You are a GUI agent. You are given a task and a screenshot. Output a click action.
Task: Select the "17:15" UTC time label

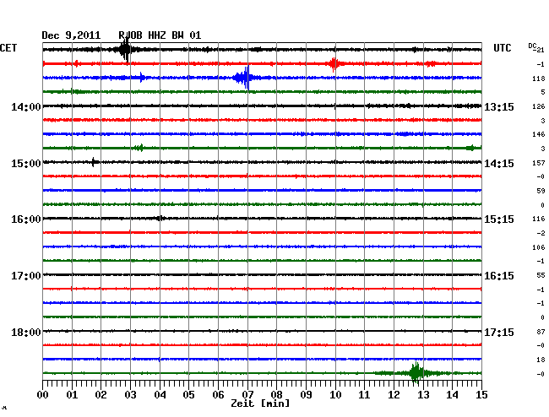coord(499,333)
